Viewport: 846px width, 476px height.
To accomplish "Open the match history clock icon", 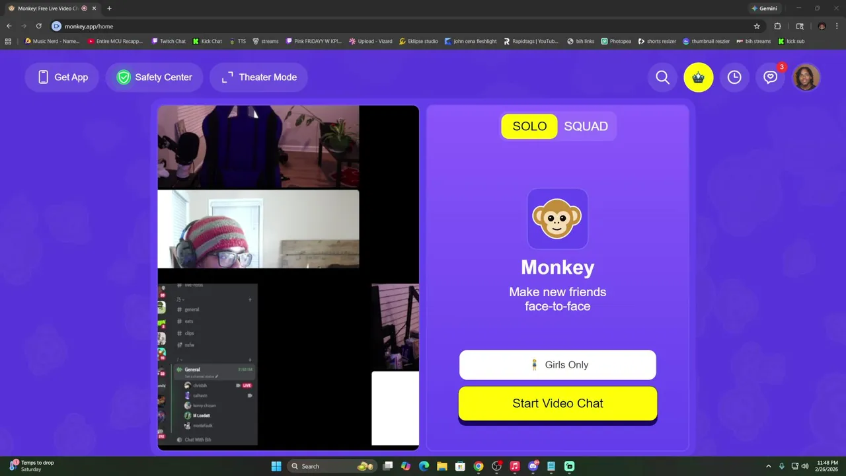I will [734, 77].
